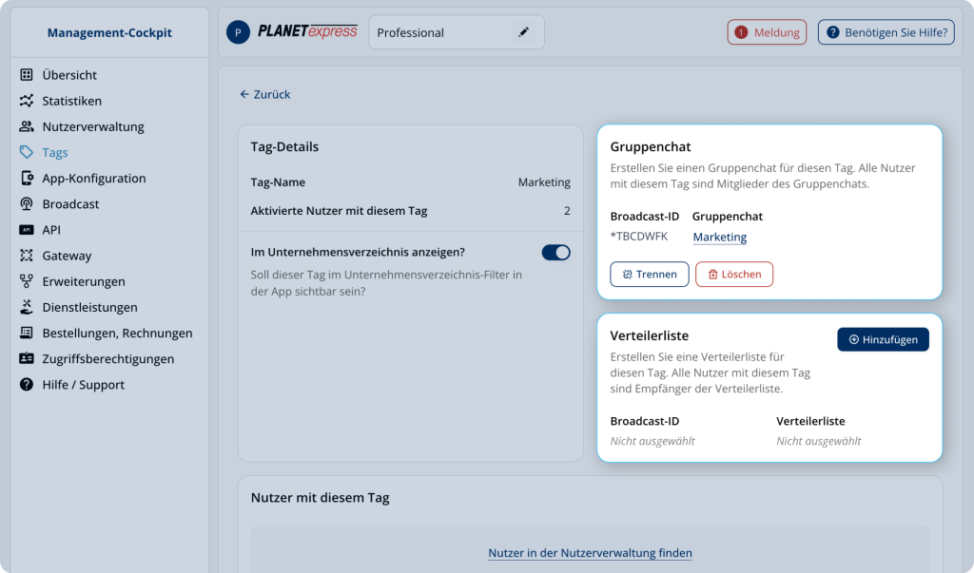The height and width of the screenshot is (573, 974).
Task: Click the activated users count 2
Action: tap(567, 211)
